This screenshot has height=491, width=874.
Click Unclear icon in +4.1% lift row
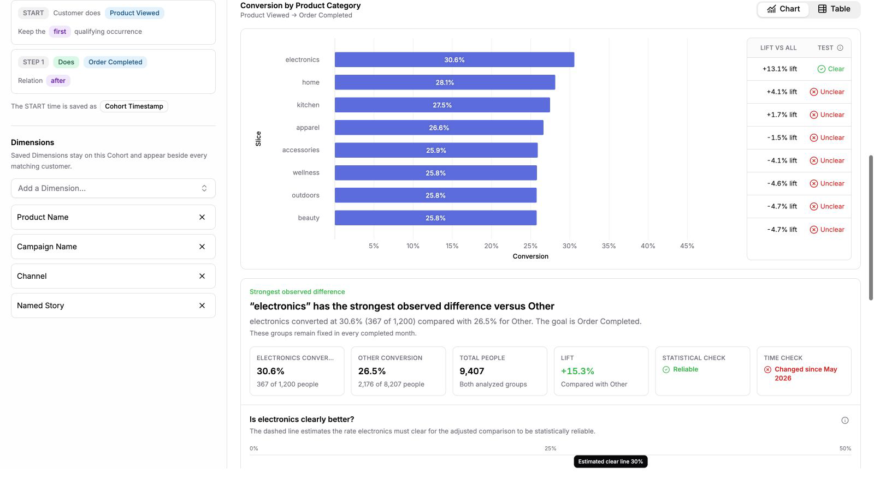pos(813,92)
